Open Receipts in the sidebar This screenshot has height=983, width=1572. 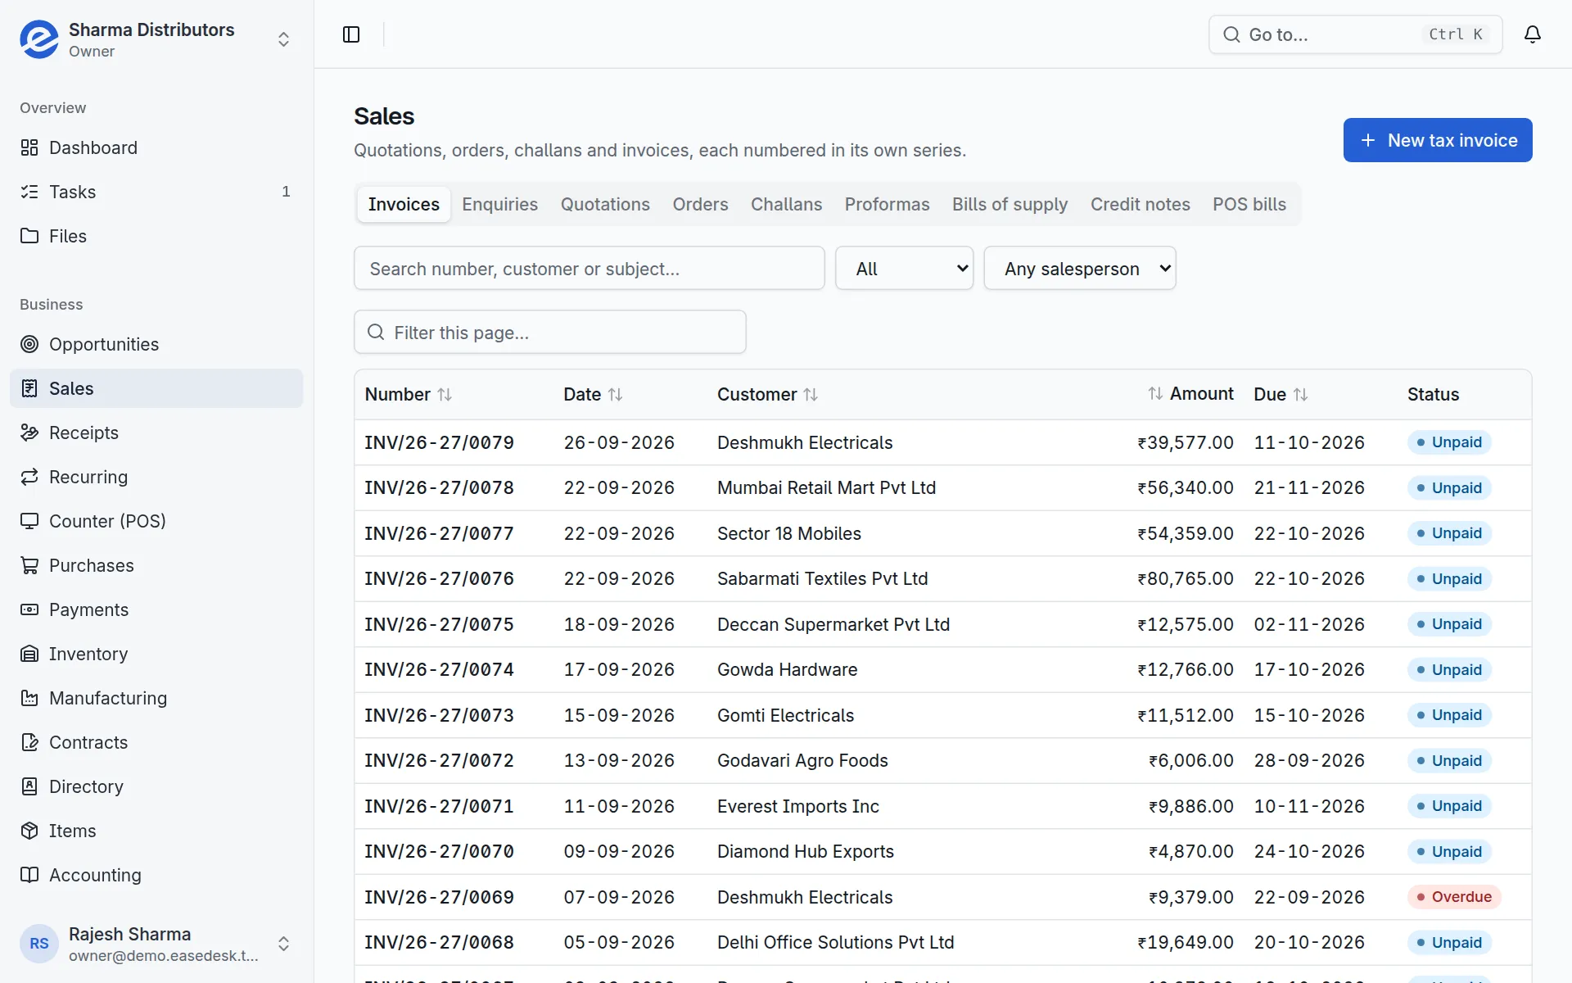coord(156,433)
